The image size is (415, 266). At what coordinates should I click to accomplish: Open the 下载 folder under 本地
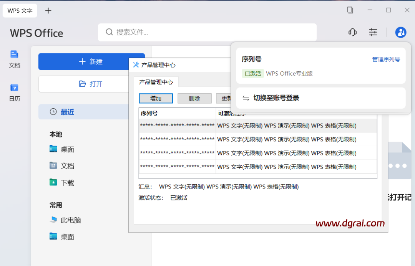(x=67, y=183)
